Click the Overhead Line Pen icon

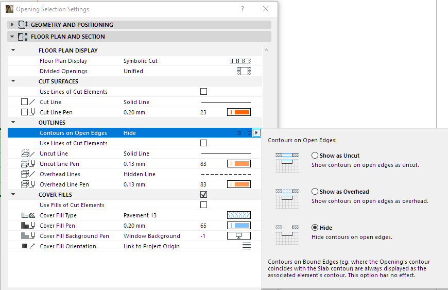(28, 184)
